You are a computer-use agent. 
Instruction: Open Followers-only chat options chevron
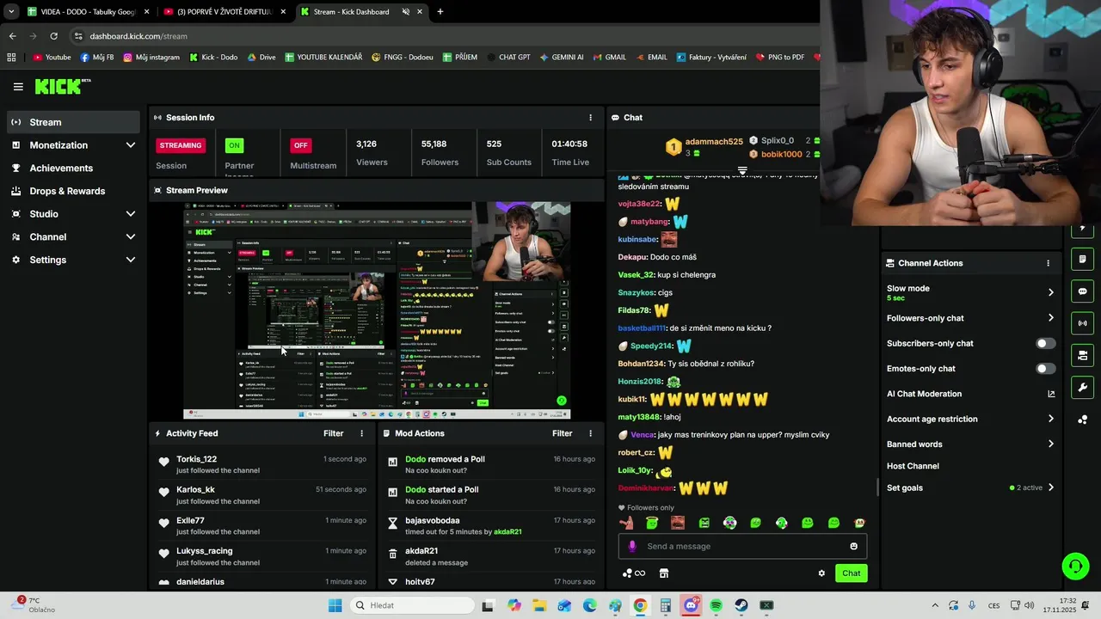point(1050,318)
